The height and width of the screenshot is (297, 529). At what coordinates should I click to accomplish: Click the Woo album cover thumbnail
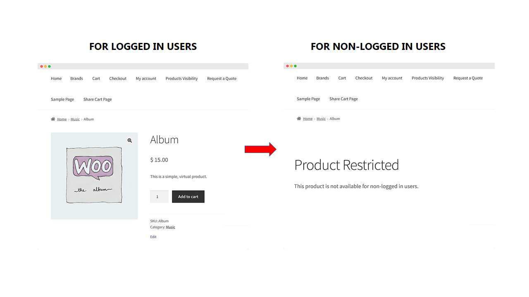[x=94, y=176]
